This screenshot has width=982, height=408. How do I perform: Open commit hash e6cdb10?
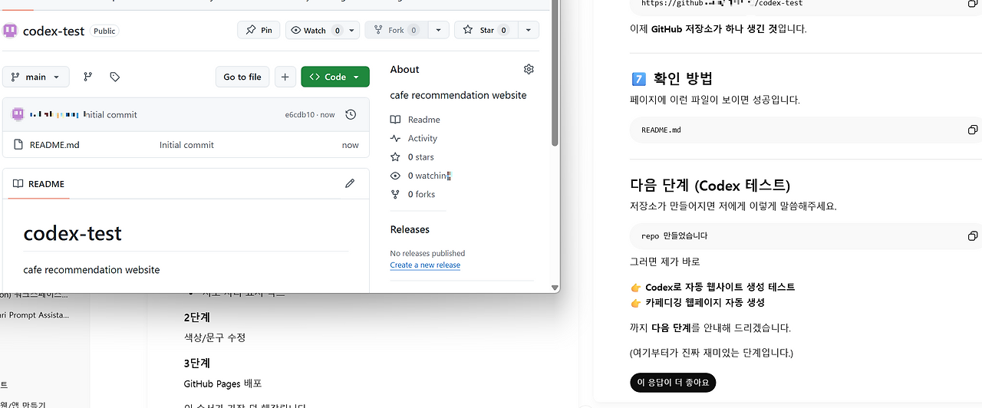point(299,114)
